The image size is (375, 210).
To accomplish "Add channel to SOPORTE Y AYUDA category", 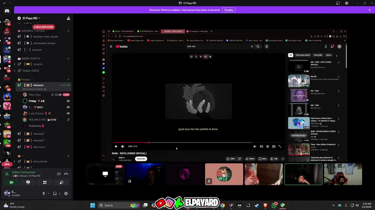I will pyautogui.click(x=68, y=31).
